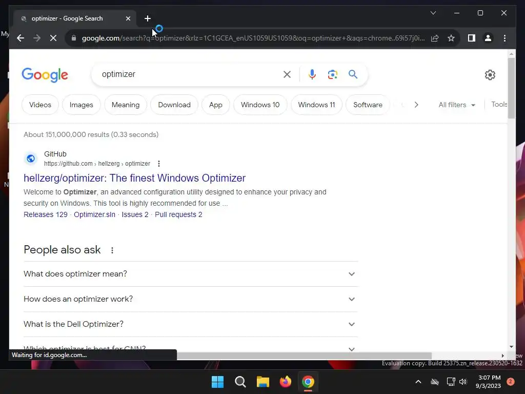525x394 pixels.
Task: Bookmark this page with the star icon
Action: tap(451, 38)
